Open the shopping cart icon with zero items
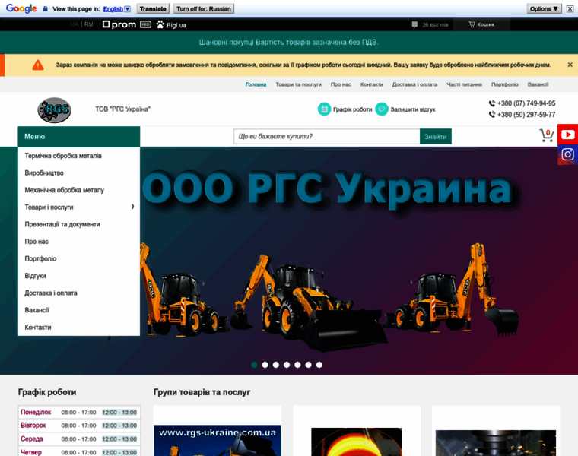This screenshot has width=578, height=456. pos(547,135)
